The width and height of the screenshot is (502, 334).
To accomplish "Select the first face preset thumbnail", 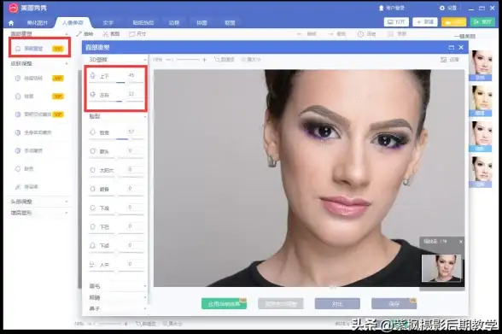I will pyautogui.click(x=482, y=65).
